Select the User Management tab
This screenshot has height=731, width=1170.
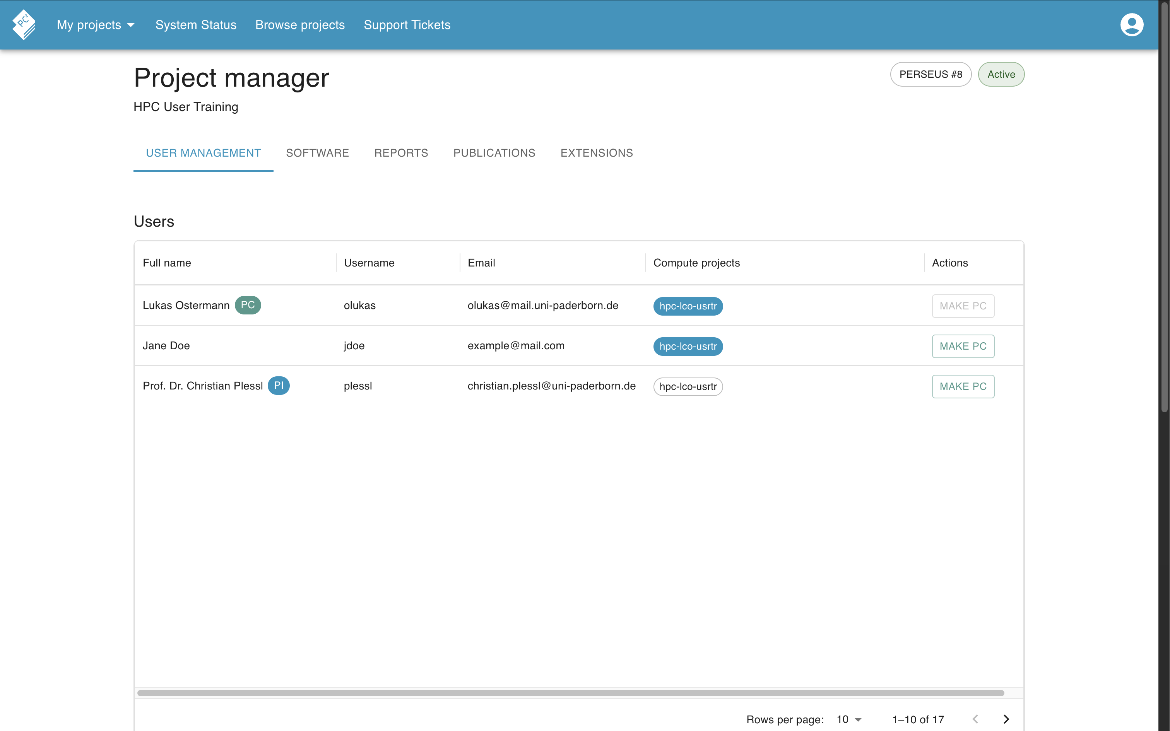204,153
